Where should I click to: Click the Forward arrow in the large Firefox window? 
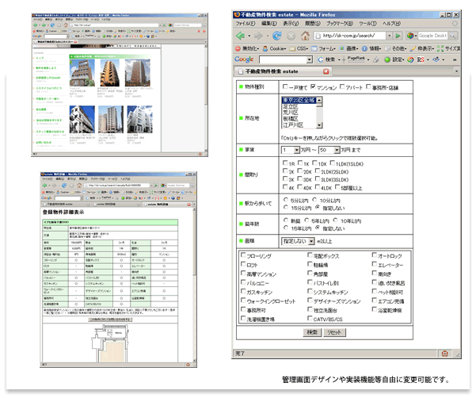[258, 36]
